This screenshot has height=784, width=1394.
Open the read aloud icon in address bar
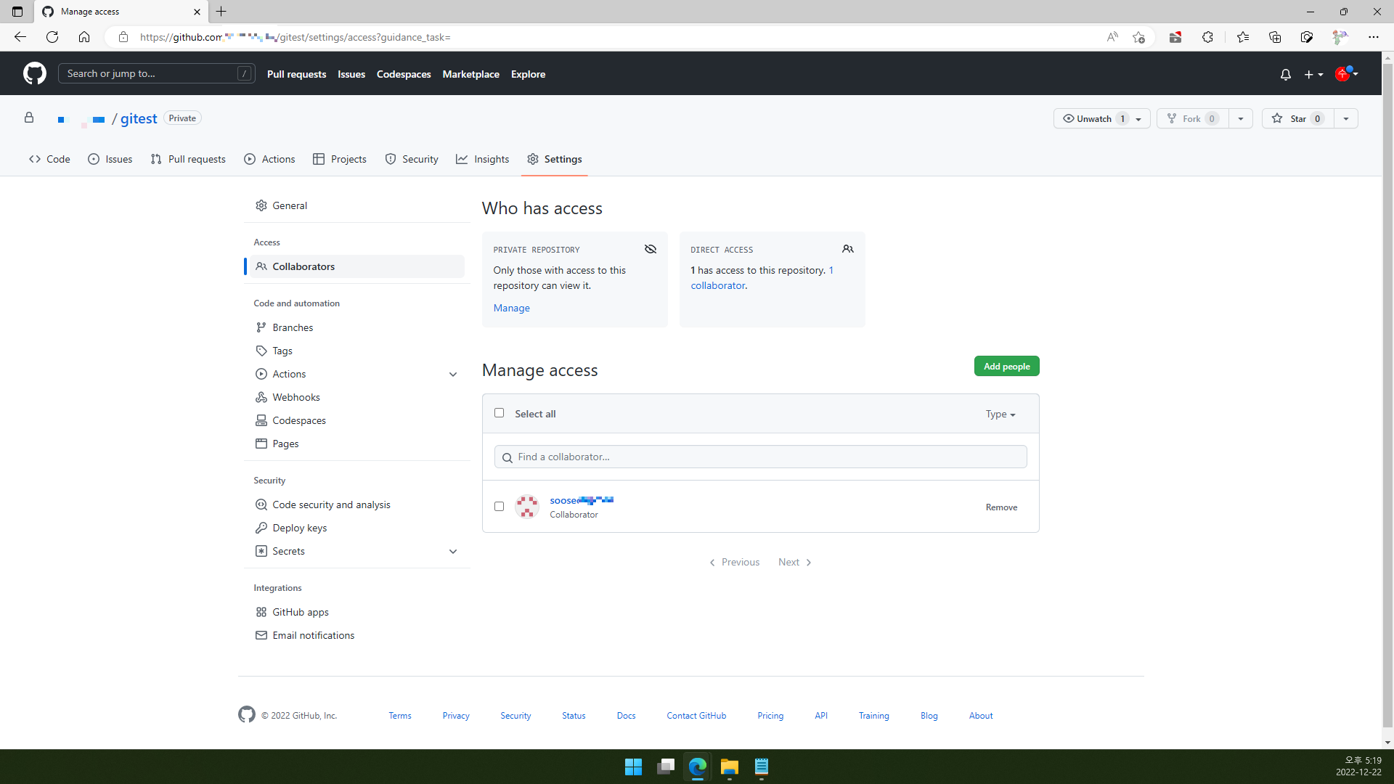(1112, 37)
